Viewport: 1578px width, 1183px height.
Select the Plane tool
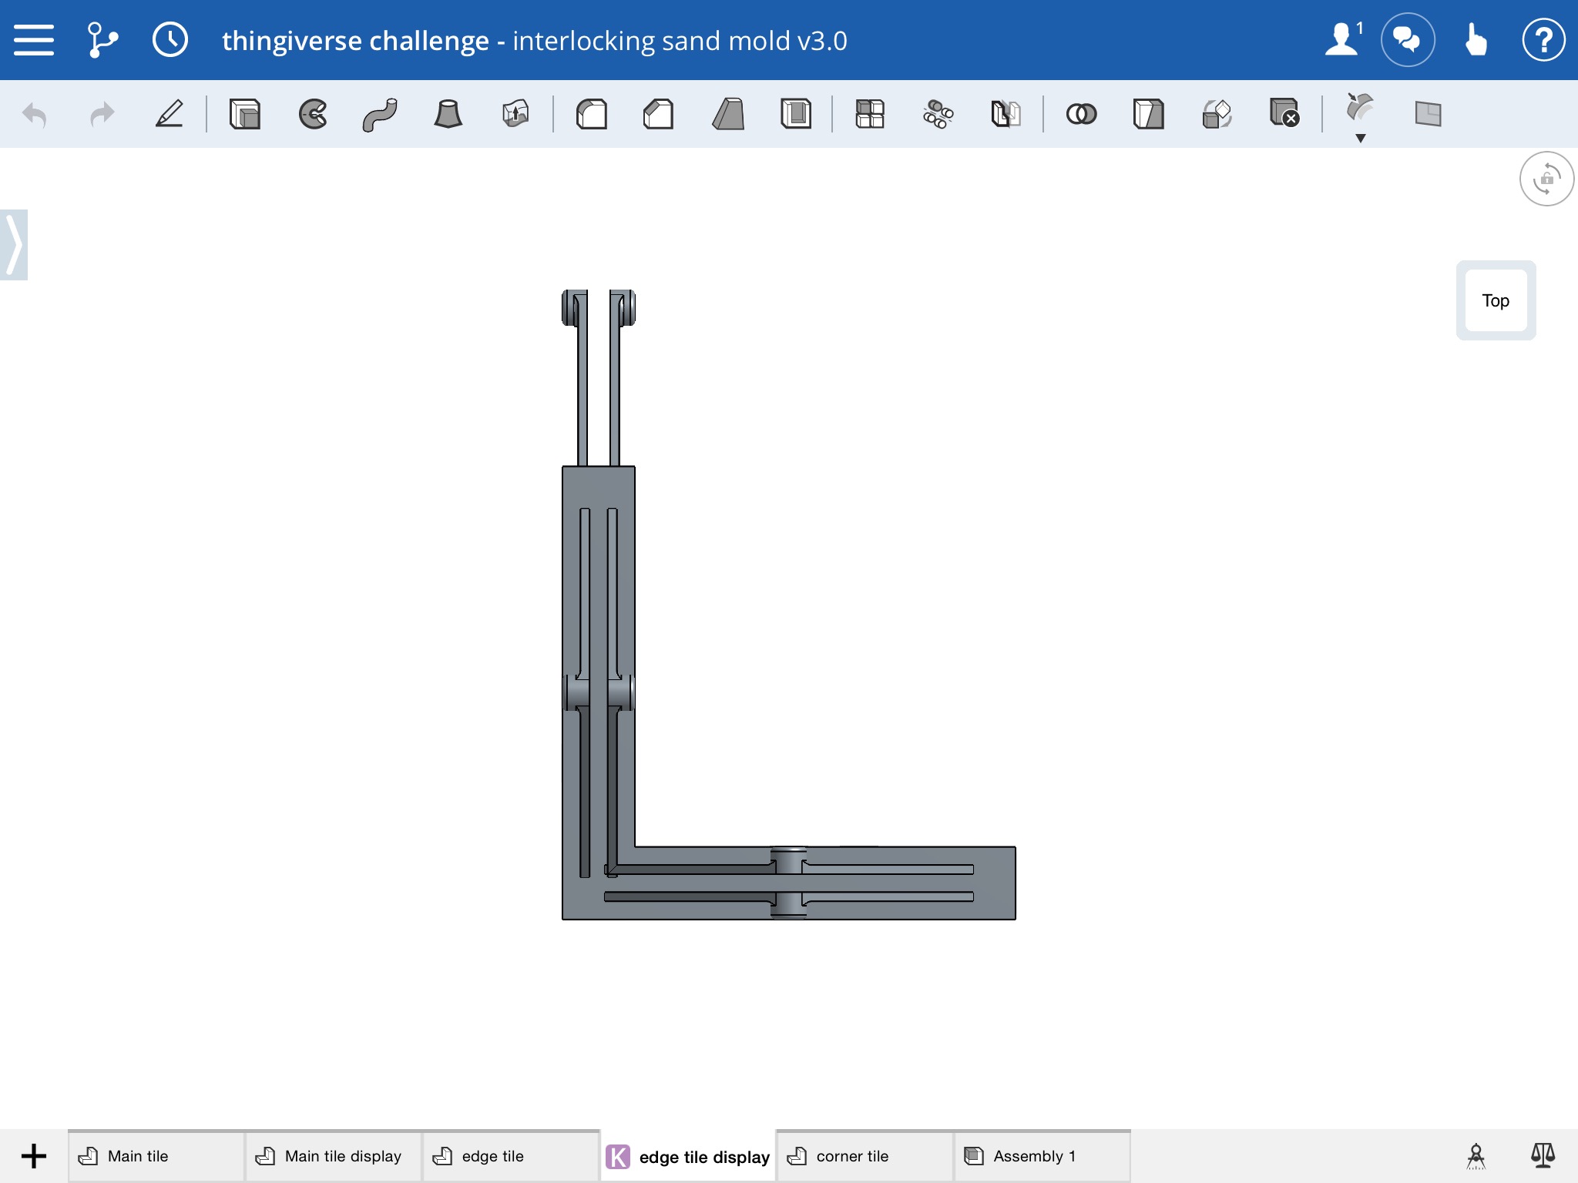coord(1428,114)
